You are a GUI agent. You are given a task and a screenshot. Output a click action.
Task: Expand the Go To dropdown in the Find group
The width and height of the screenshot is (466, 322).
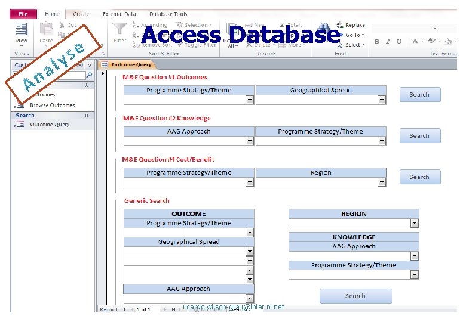pyautogui.click(x=363, y=35)
